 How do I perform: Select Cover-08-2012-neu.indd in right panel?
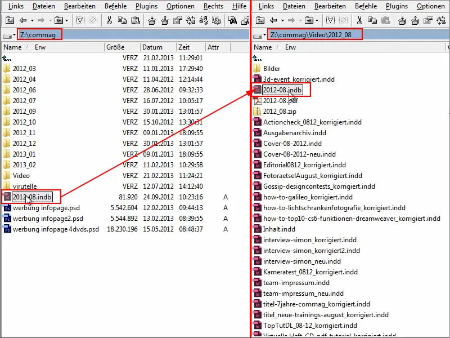[x=299, y=154]
